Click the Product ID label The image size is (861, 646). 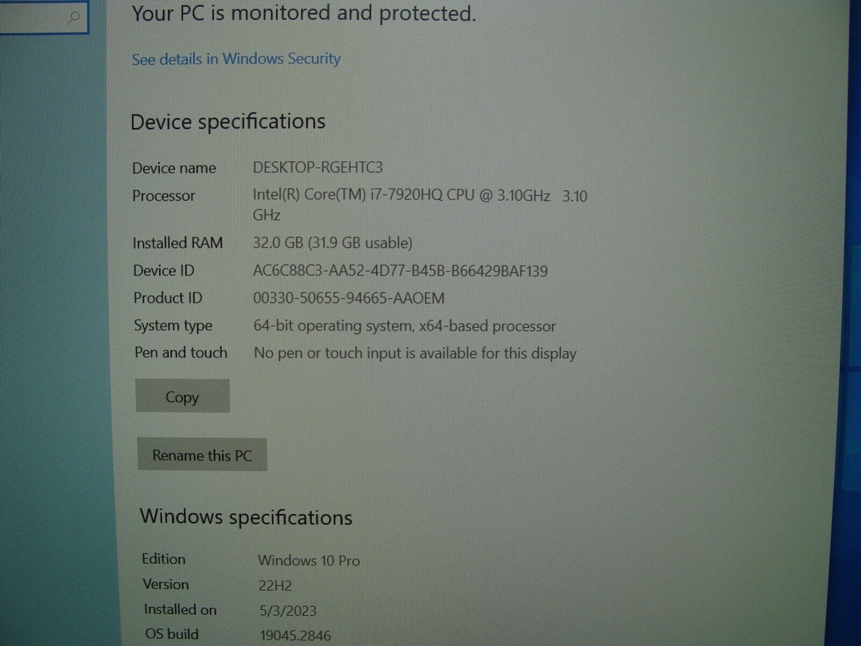coord(168,298)
